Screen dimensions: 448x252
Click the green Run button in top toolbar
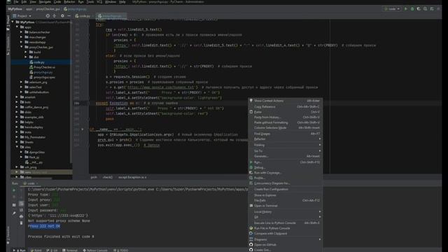(x=406, y=9)
